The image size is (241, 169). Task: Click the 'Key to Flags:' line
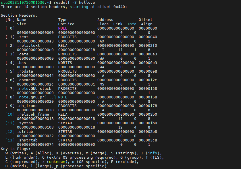[x=16, y=149]
